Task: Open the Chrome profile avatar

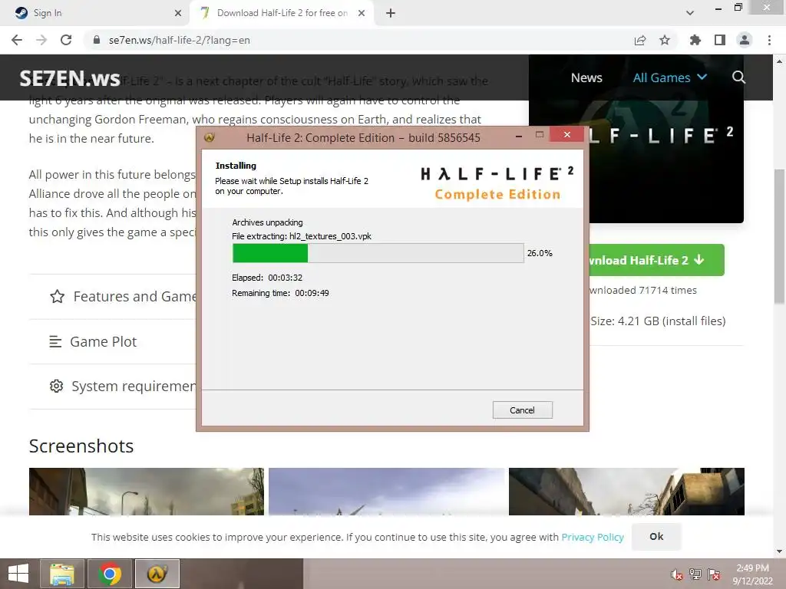Action: [745, 40]
